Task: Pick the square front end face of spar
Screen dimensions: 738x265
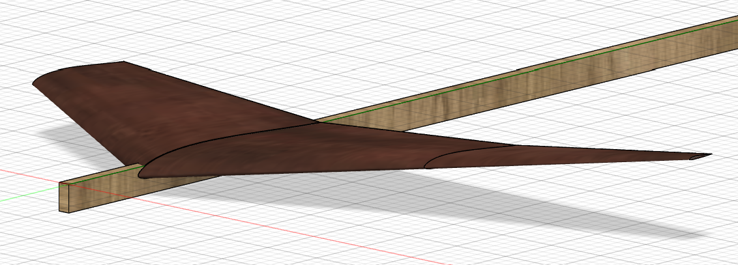Action: [64, 199]
